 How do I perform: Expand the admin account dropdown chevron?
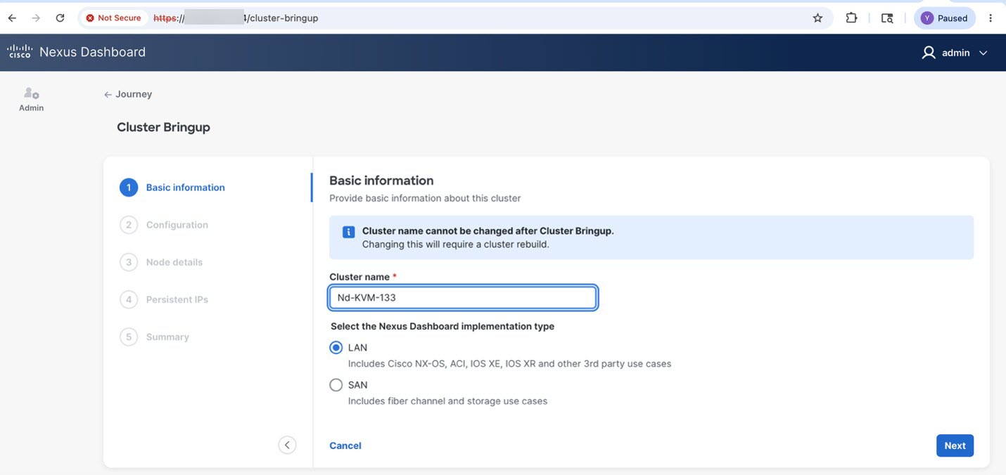983,53
